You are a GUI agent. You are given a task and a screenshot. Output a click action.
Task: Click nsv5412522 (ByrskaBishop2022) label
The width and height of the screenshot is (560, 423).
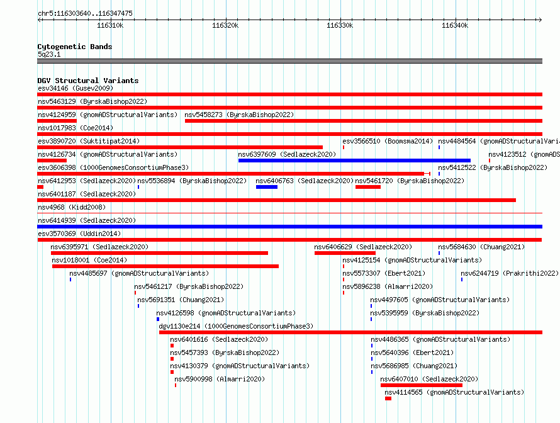[x=493, y=167]
